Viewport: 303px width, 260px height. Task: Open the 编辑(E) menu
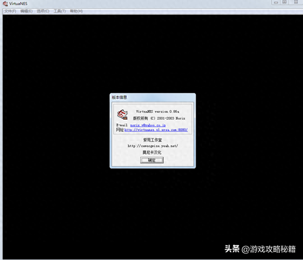[27, 11]
